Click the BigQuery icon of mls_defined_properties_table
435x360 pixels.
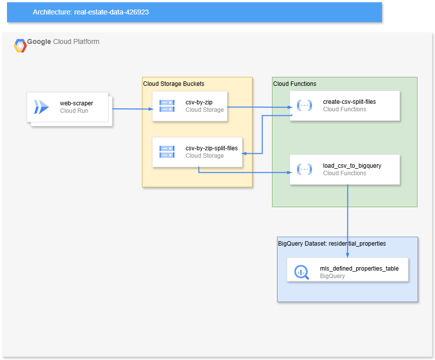pyautogui.click(x=301, y=273)
